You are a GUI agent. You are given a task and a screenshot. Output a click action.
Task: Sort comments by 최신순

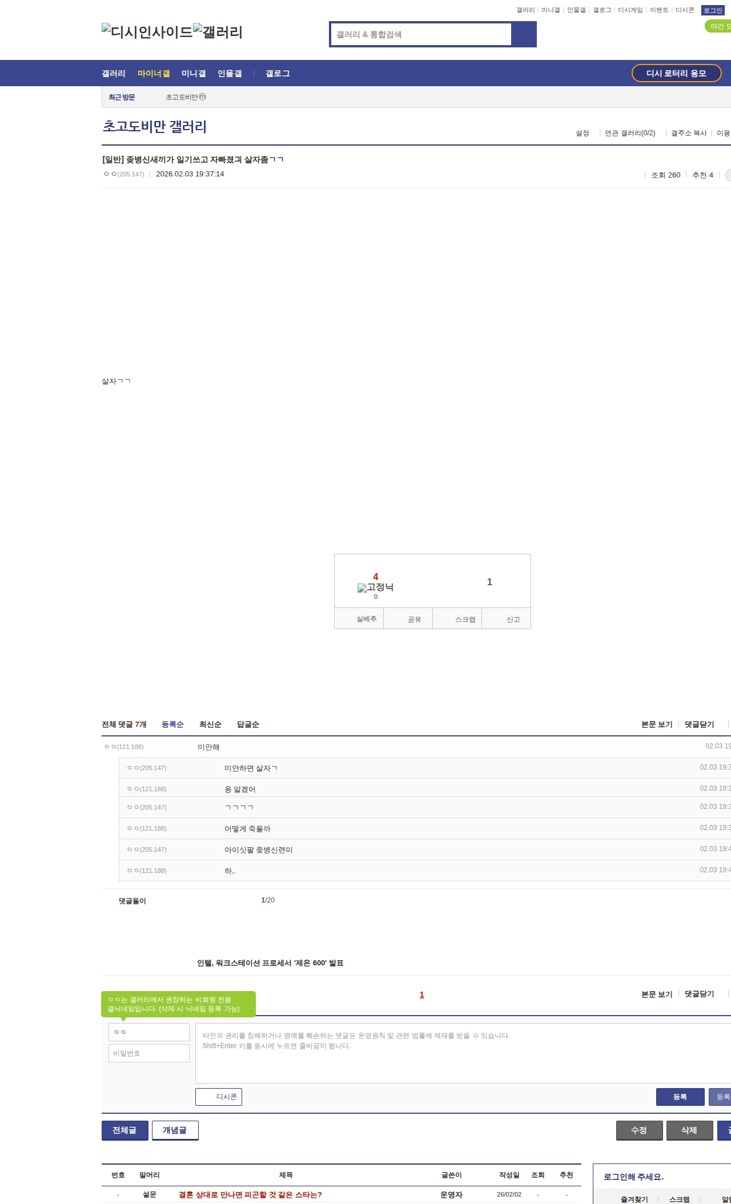coord(210,724)
